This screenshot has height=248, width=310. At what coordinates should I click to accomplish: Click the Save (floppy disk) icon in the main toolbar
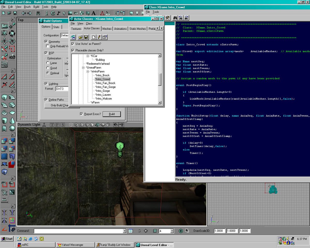(x=15, y=13)
